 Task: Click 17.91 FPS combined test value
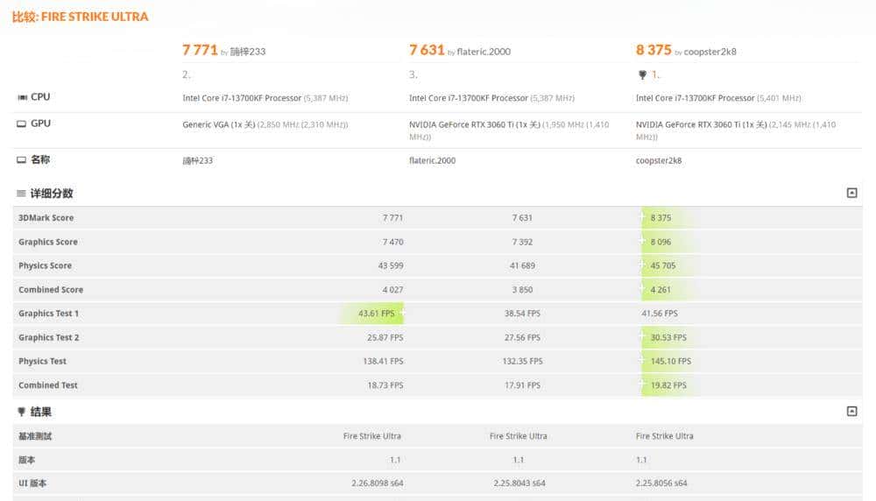522,385
